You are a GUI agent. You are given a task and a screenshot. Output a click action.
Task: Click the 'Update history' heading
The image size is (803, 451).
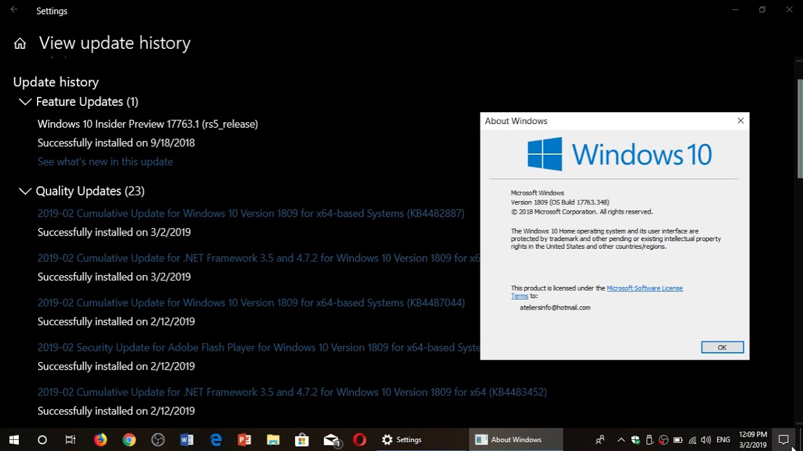(x=56, y=82)
